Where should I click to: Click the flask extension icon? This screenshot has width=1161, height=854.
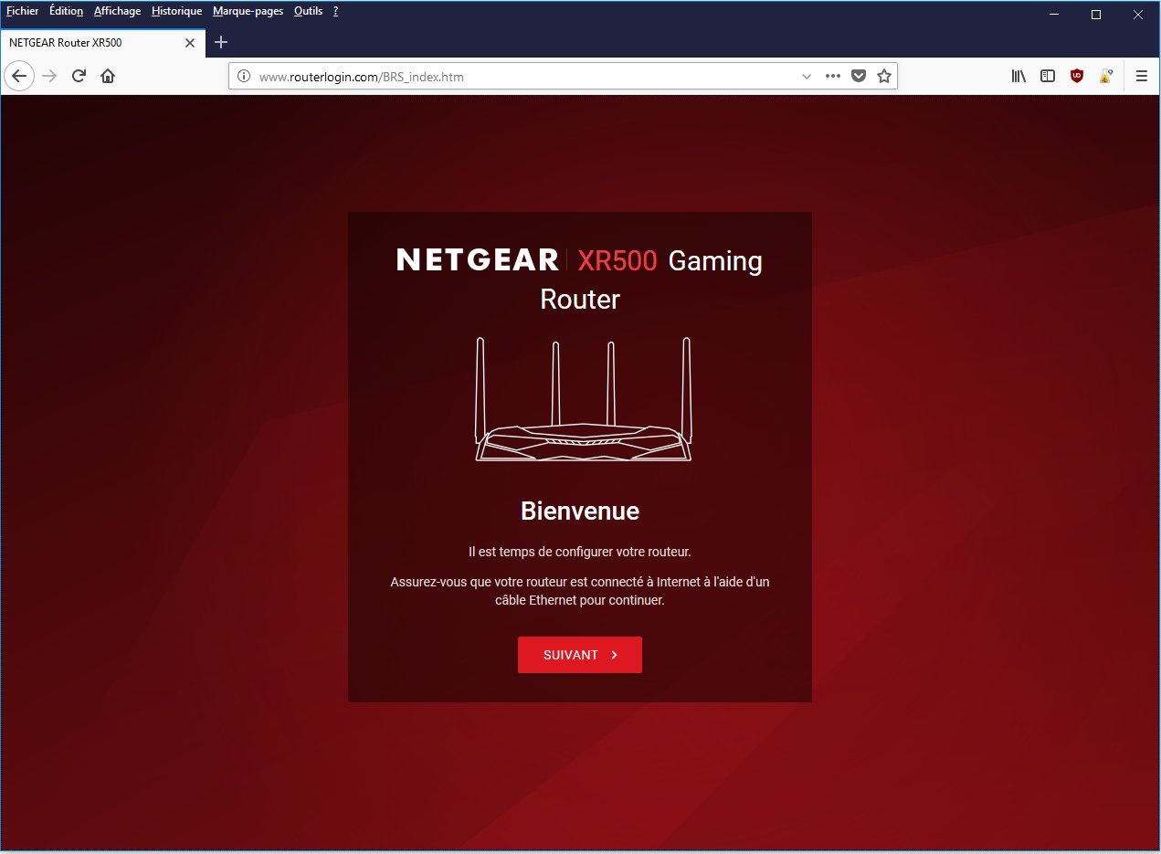coord(1105,76)
